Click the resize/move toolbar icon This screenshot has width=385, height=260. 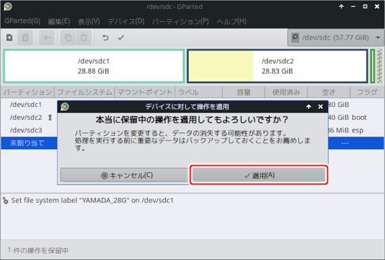46,38
